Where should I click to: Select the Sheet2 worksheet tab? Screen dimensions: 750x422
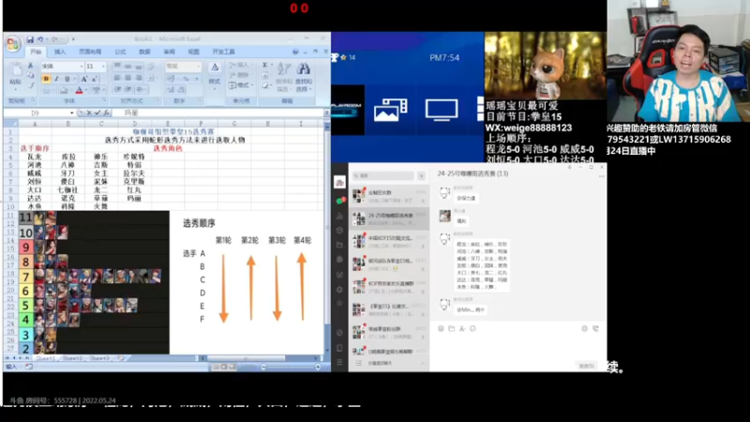73,358
